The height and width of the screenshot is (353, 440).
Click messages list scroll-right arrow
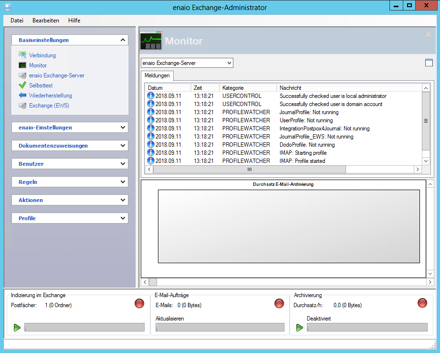418,170
